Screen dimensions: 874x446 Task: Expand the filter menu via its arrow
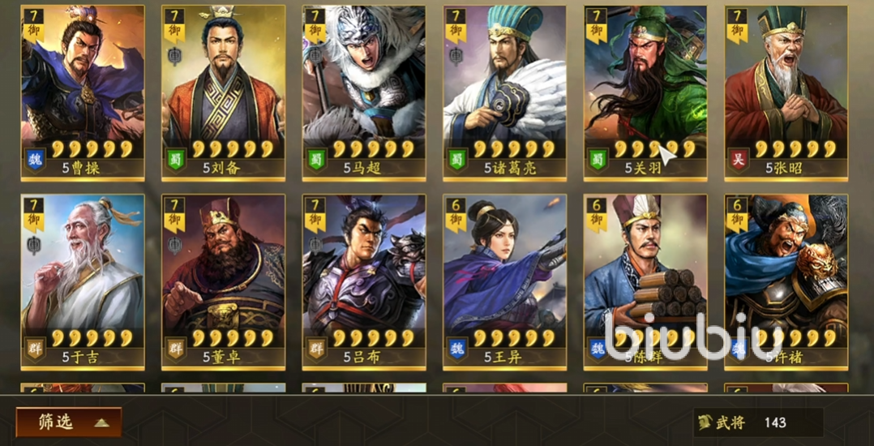tap(101, 422)
